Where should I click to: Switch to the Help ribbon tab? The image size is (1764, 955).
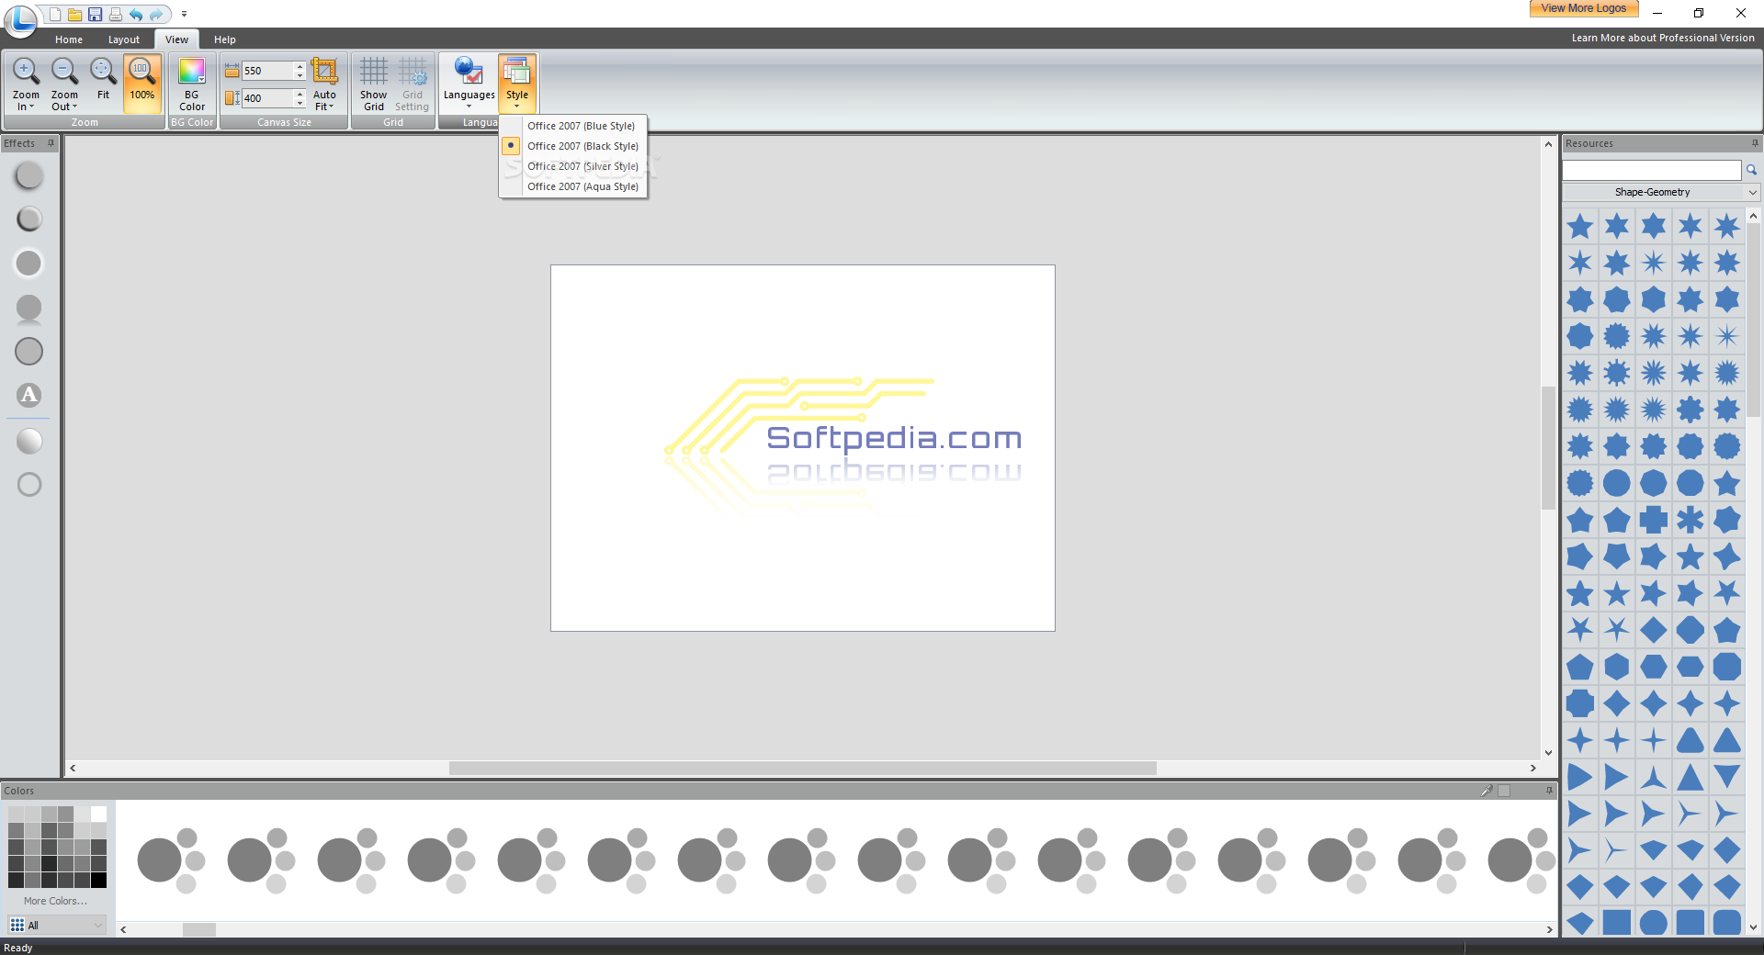point(225,39)
